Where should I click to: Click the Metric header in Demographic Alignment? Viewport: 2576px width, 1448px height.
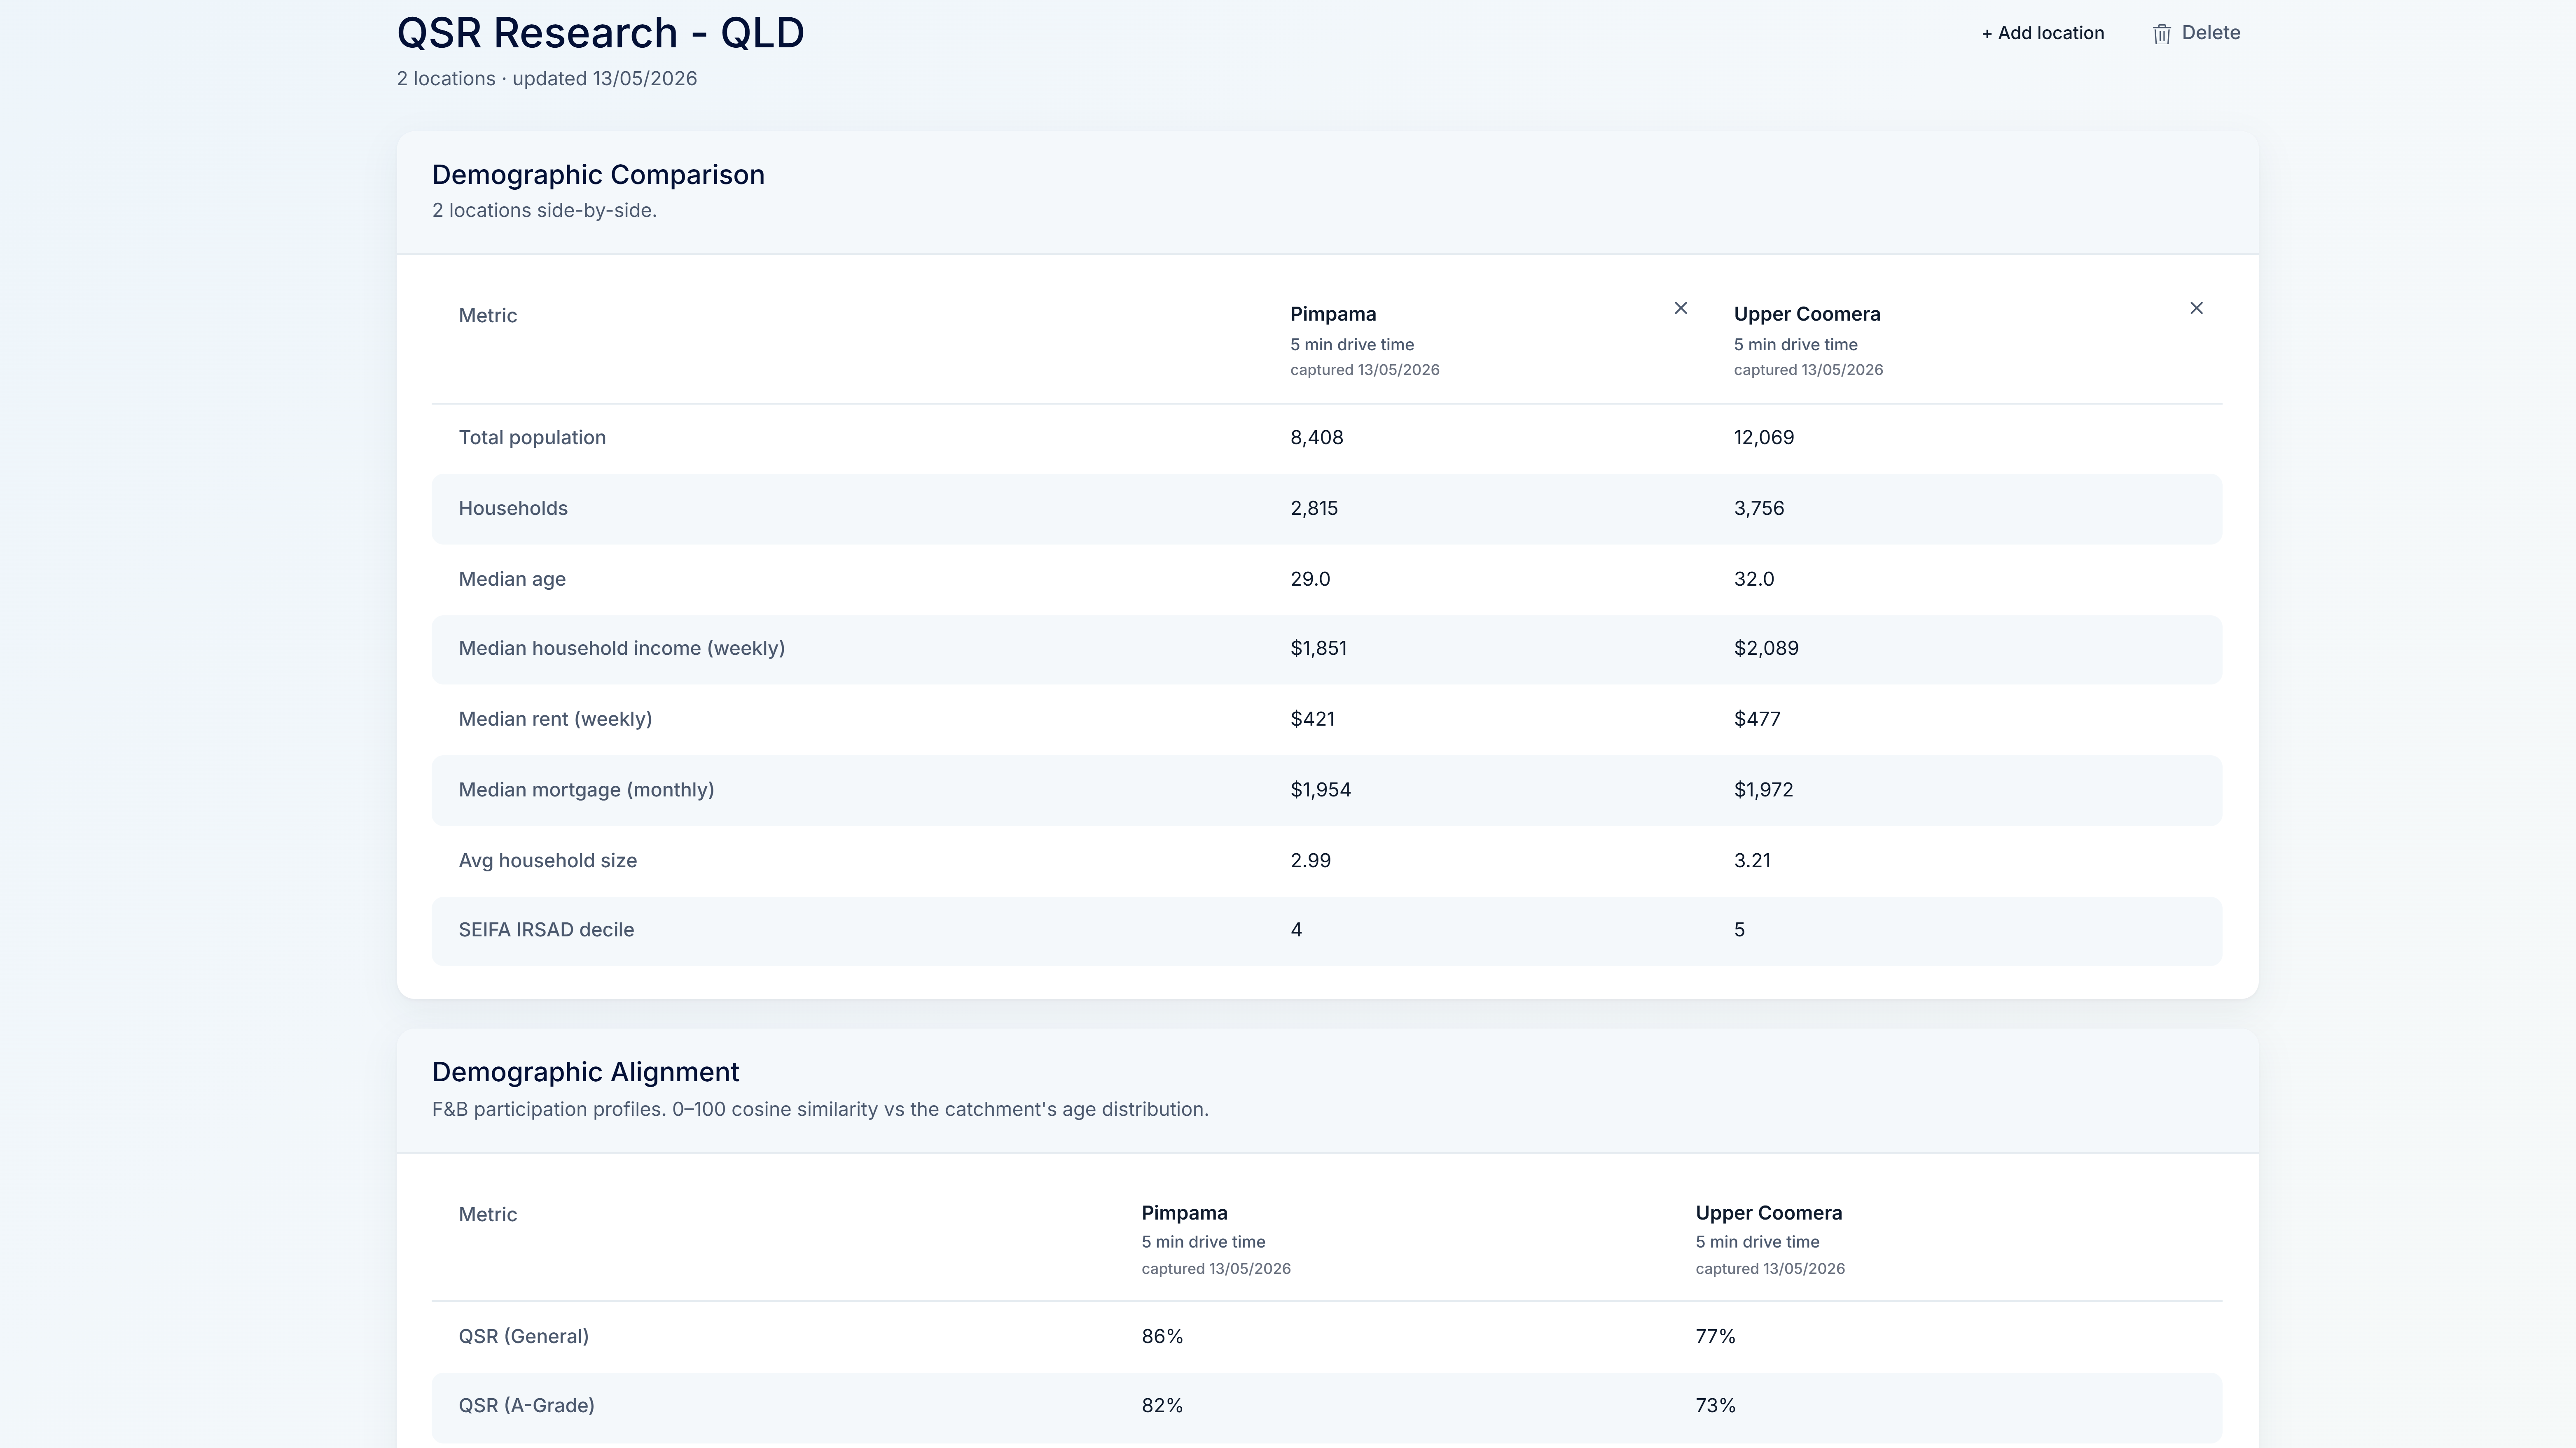(x=488, y=1215)
